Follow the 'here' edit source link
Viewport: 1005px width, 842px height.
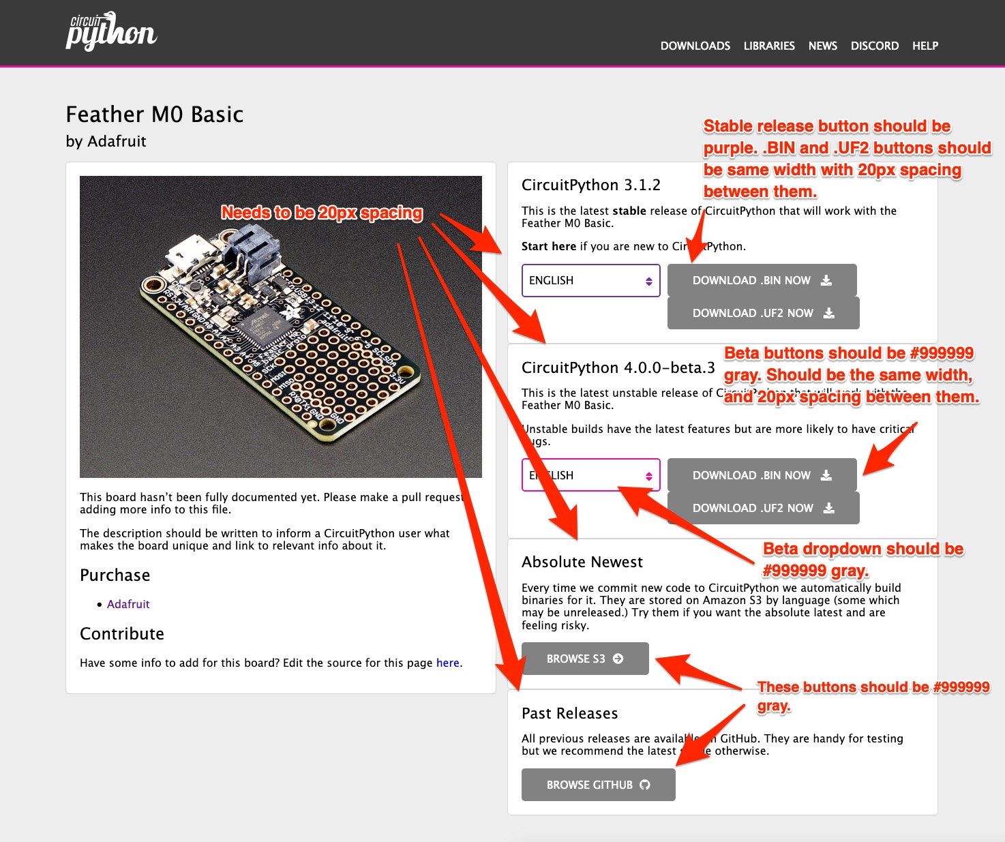click(448, 663)
